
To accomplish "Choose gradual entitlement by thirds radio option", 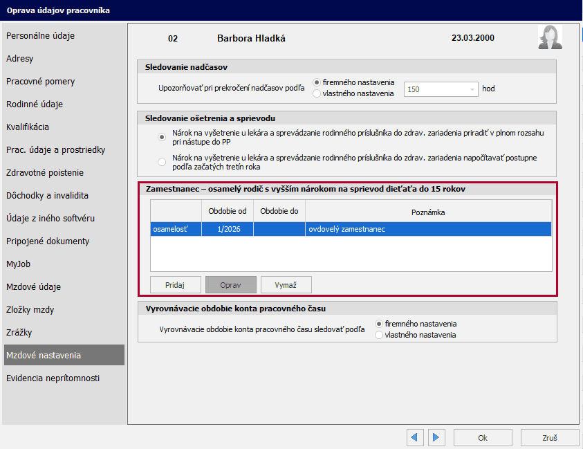I will [162, 162].
